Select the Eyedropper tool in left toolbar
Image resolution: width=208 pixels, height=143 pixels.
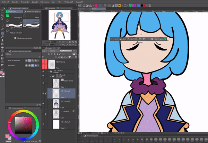2,29
